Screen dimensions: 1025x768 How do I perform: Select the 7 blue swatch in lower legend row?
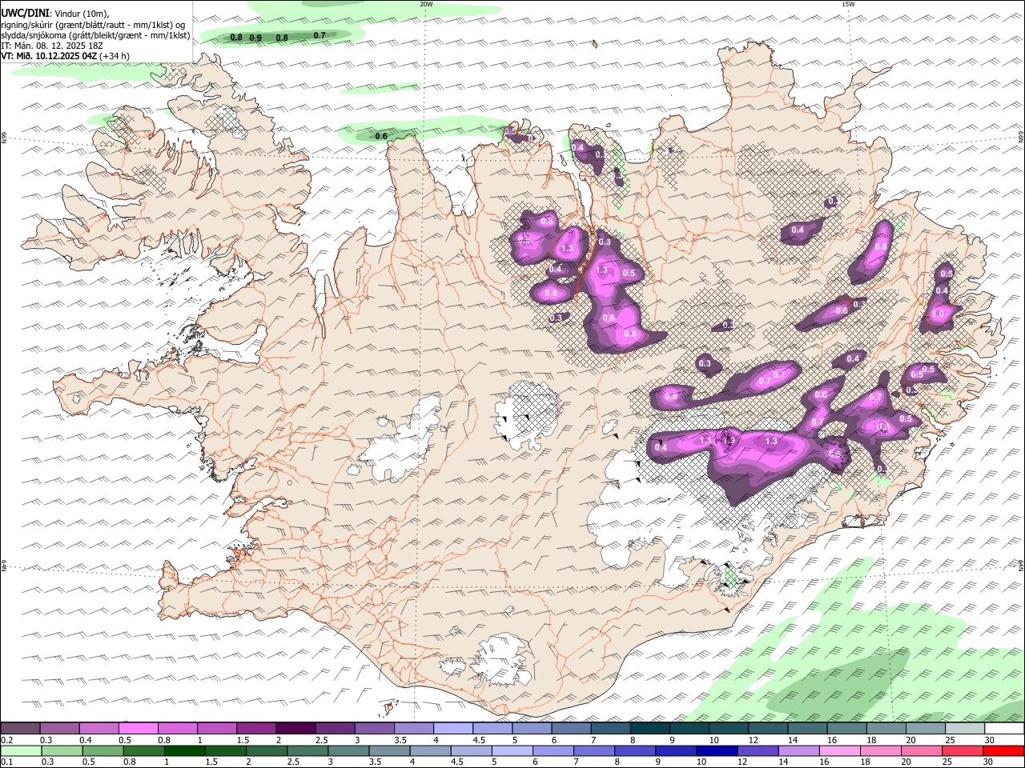pos(594,750)
